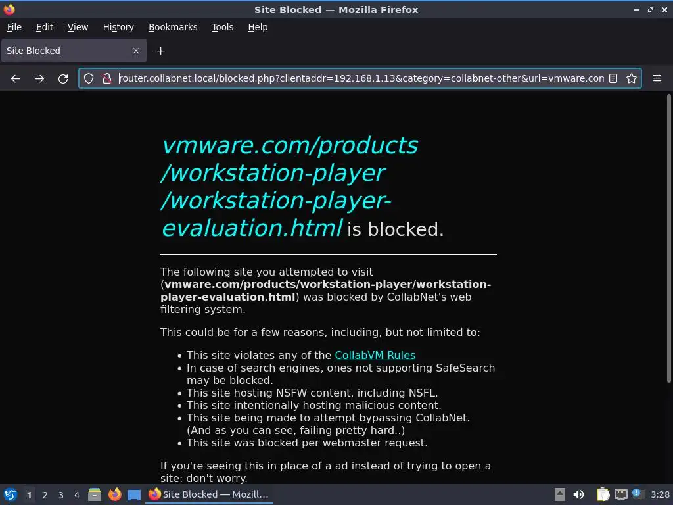
Task: Click the page vertical scrollbar
Action: [668, 238]
